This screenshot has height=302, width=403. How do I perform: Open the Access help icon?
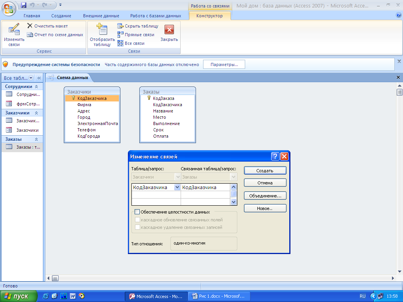[x=399, y=15]
